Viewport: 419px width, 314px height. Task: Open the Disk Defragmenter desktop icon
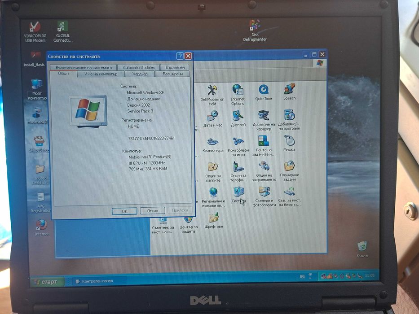(x=255, y=30)
